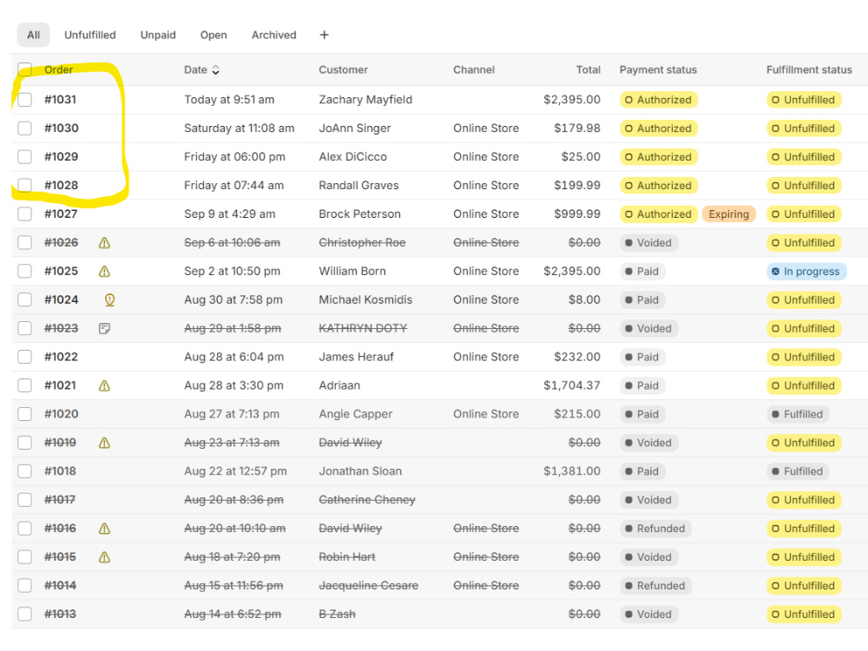
Task: Click the warning icon on order #1021
Action: pyautogui.click(x=104, y=386)
